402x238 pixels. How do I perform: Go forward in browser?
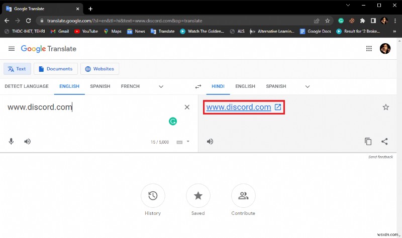18,21
